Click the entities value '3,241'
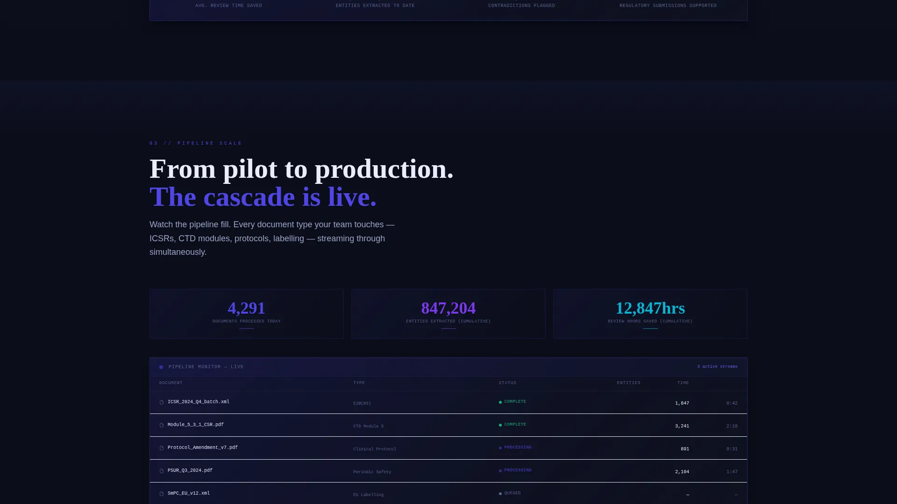This screenshot has height=504, width=897. 682,427
